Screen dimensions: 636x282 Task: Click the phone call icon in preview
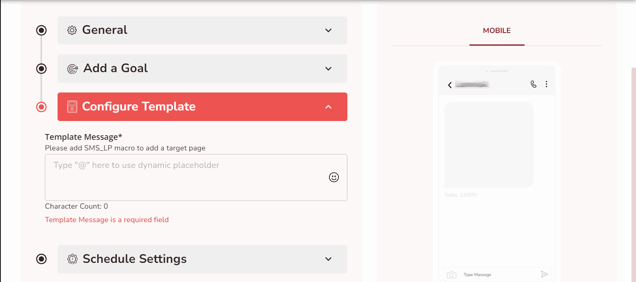(x=534, y=84)
